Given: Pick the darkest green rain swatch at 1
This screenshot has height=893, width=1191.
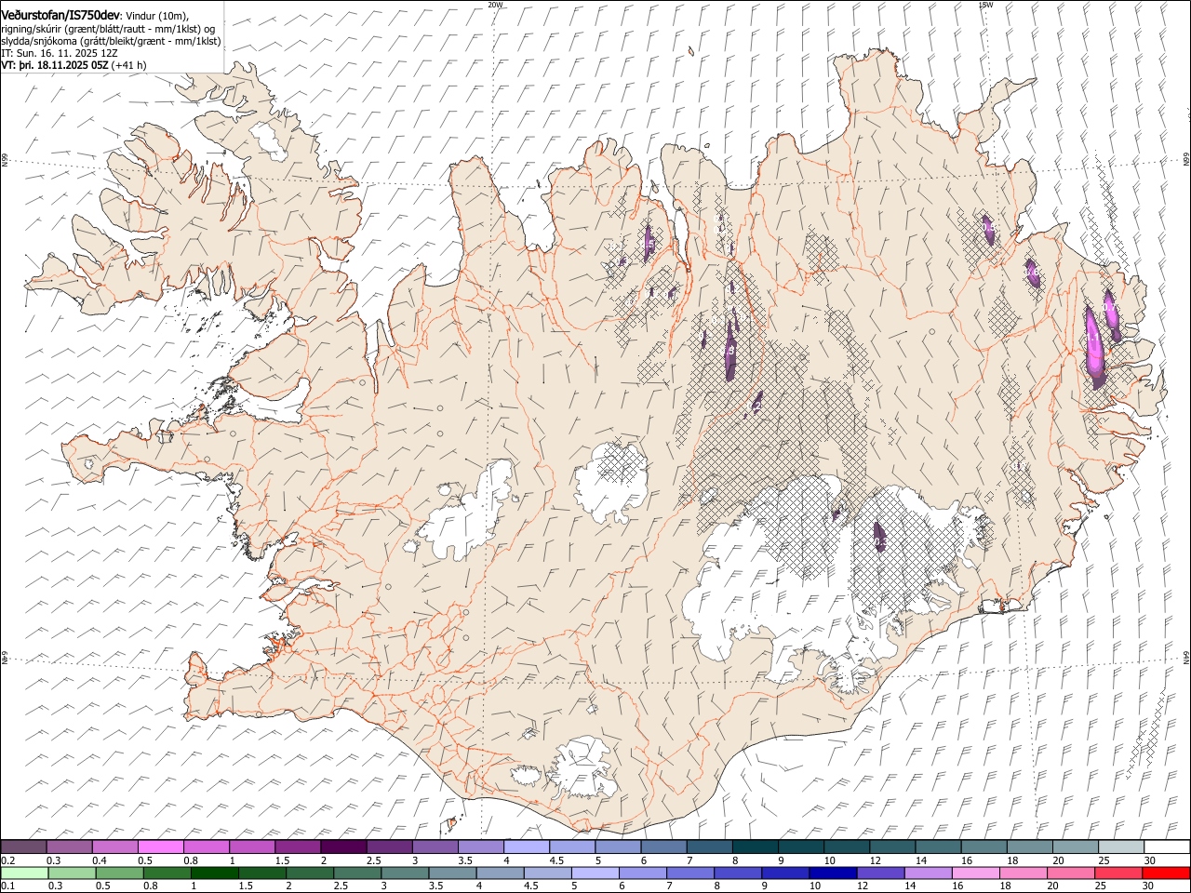Looking at the screenshot, I should click(215, 873).
